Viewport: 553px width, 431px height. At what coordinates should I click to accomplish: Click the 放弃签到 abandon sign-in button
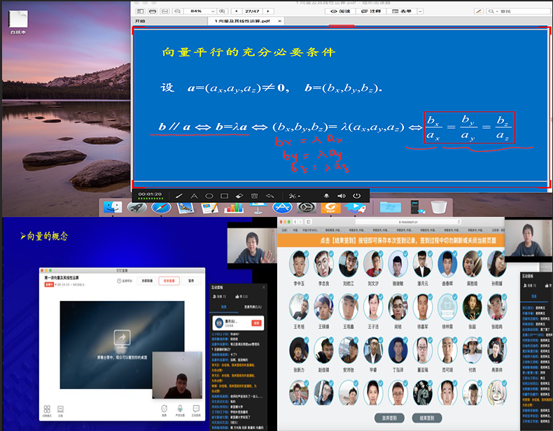click(390, 418)
